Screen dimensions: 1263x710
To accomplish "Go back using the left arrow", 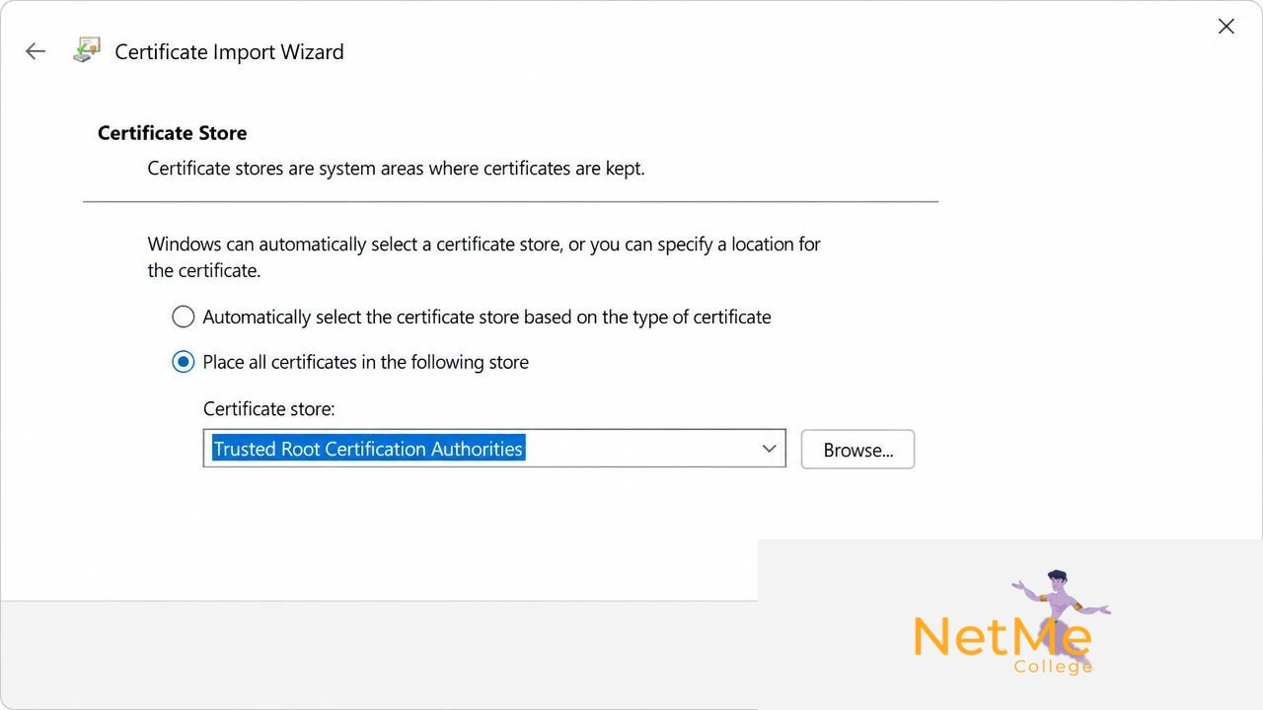I will coord(36,51).
